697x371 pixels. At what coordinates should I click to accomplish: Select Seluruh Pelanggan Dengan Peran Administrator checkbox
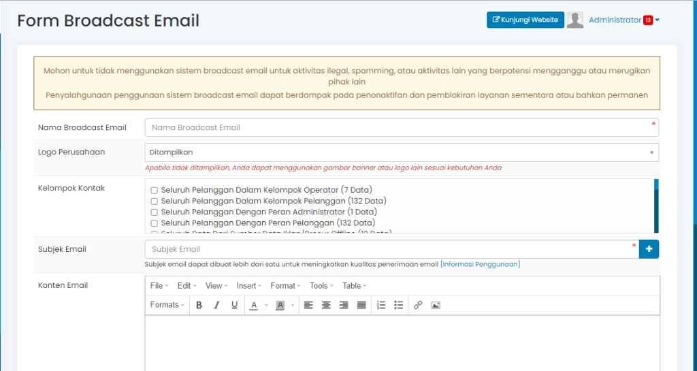pyautogui.click(x=155, y=212)
